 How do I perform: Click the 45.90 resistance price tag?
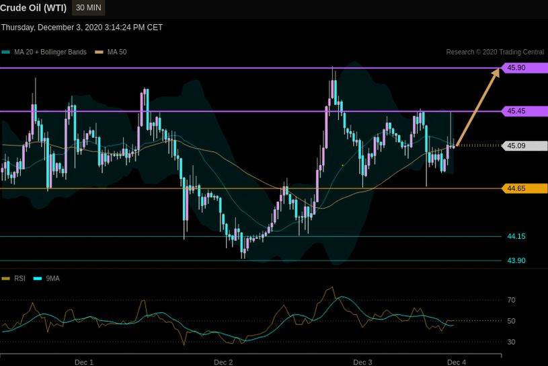pyautogui.click(x=524, y=68)
